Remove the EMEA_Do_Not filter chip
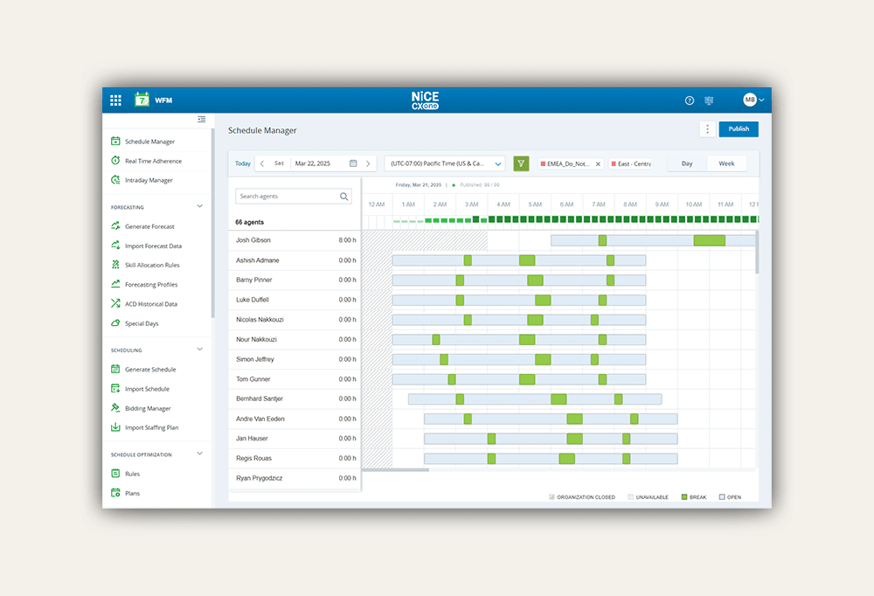Image resolution: width=874 pixels, height=596 pixels. coord(598,164)
